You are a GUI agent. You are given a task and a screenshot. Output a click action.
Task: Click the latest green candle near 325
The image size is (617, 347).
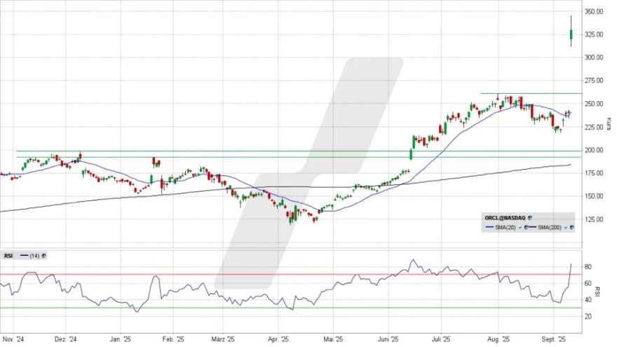point(571,34)
